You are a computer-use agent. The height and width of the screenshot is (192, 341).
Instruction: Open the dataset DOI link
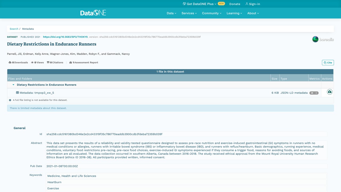tap(65, 37)
